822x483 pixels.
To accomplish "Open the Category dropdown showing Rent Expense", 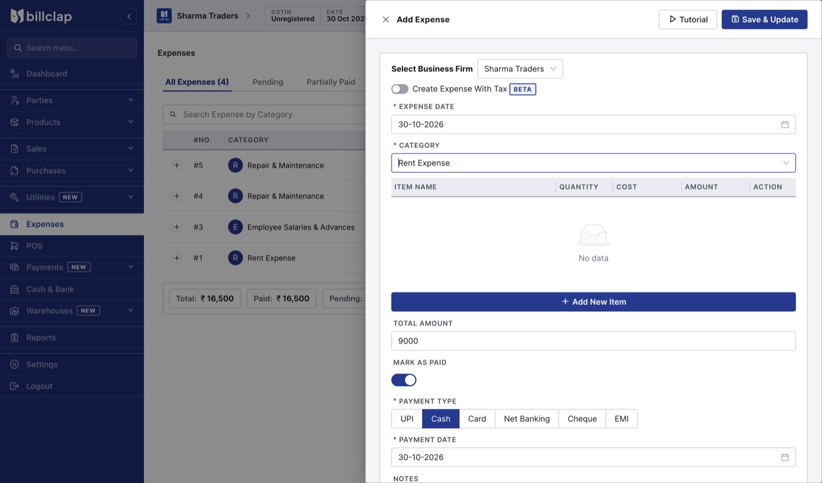I will 594,163.
